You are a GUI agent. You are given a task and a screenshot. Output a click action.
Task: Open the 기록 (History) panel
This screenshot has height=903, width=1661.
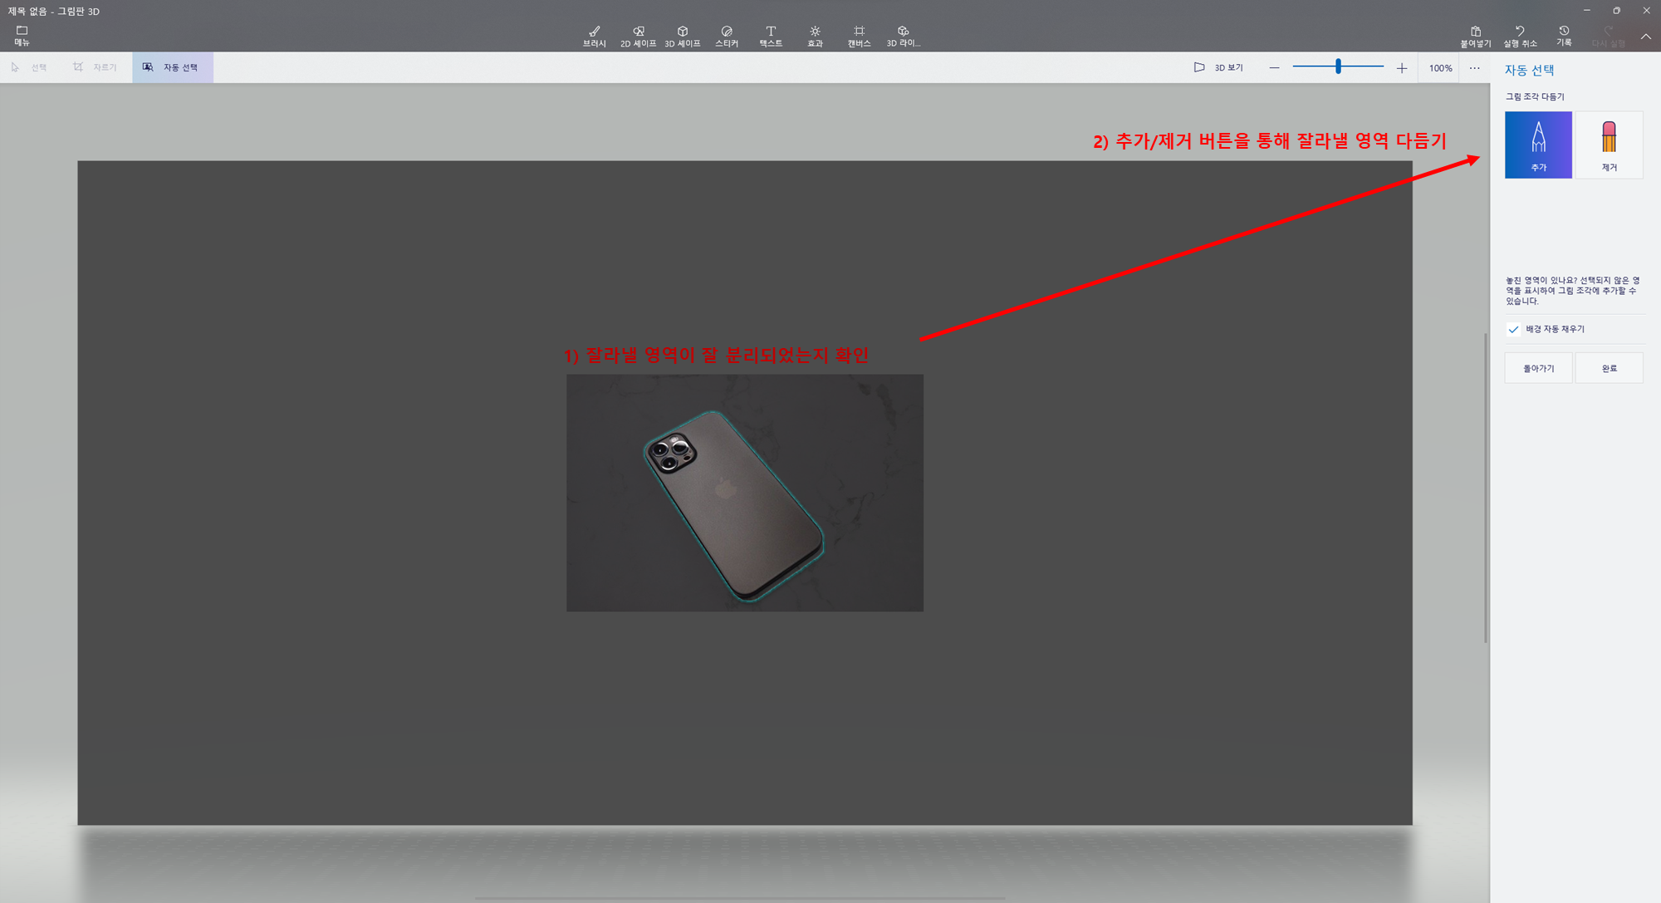click(x=1564, y=36)
